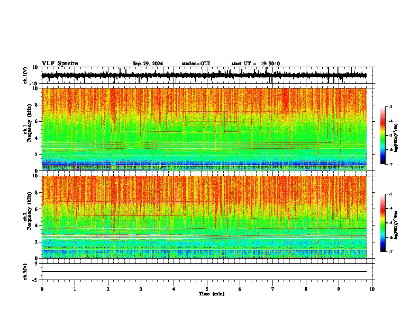
Task: Click time axis tick label "4"
Action: tap(174, 289)
